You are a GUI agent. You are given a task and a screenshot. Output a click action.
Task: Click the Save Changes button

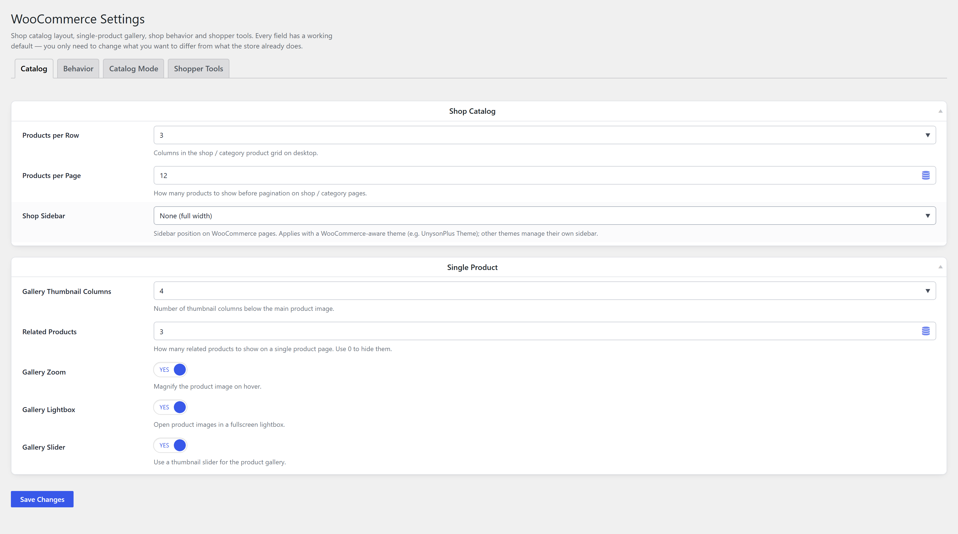pyautogui.click(x=42, y=499)
